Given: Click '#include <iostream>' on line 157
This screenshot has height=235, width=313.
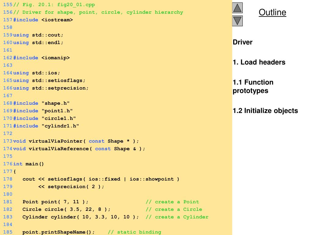Looking at the screenshot, I should pyautogui.click(x=43, y=20).
